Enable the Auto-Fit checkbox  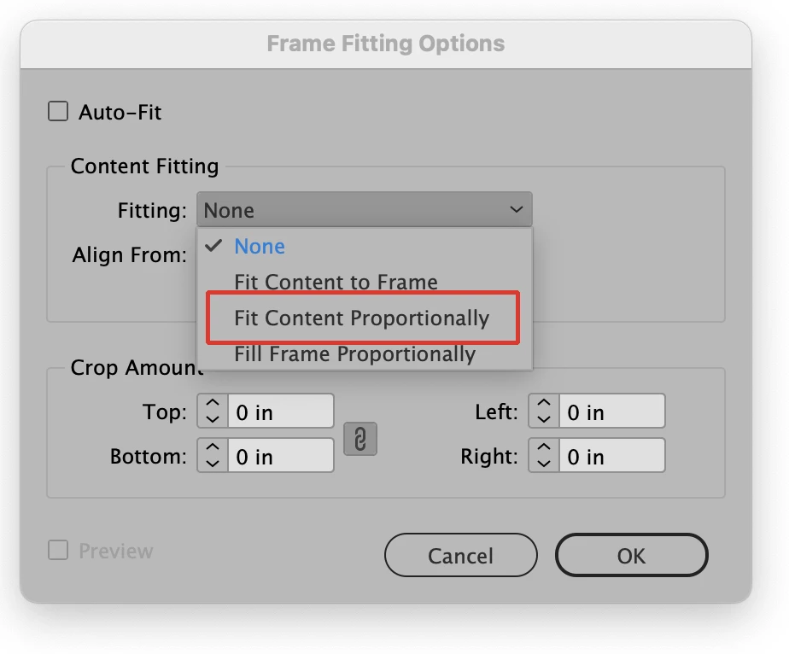58,112
